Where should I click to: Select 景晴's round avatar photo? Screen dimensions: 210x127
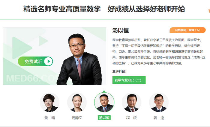tap(49, 102)
